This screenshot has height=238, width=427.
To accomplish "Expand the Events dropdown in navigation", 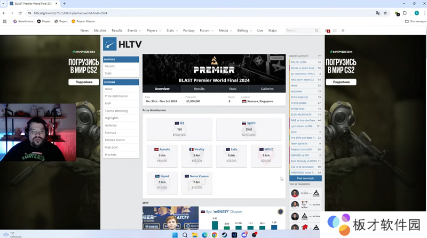I will coord(133,31).
